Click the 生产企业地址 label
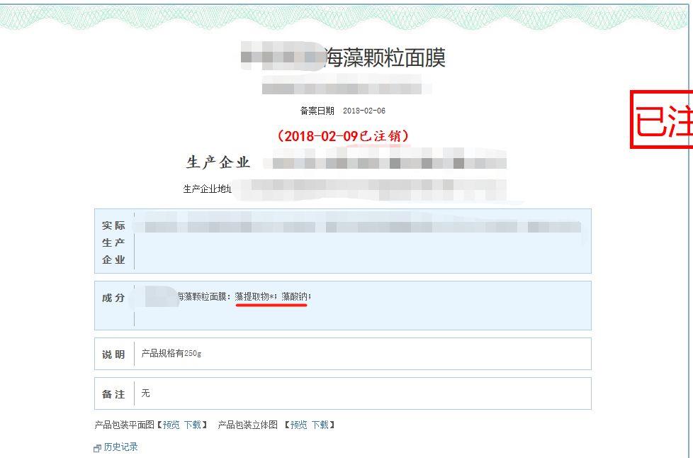 click(x=208, y=189)
